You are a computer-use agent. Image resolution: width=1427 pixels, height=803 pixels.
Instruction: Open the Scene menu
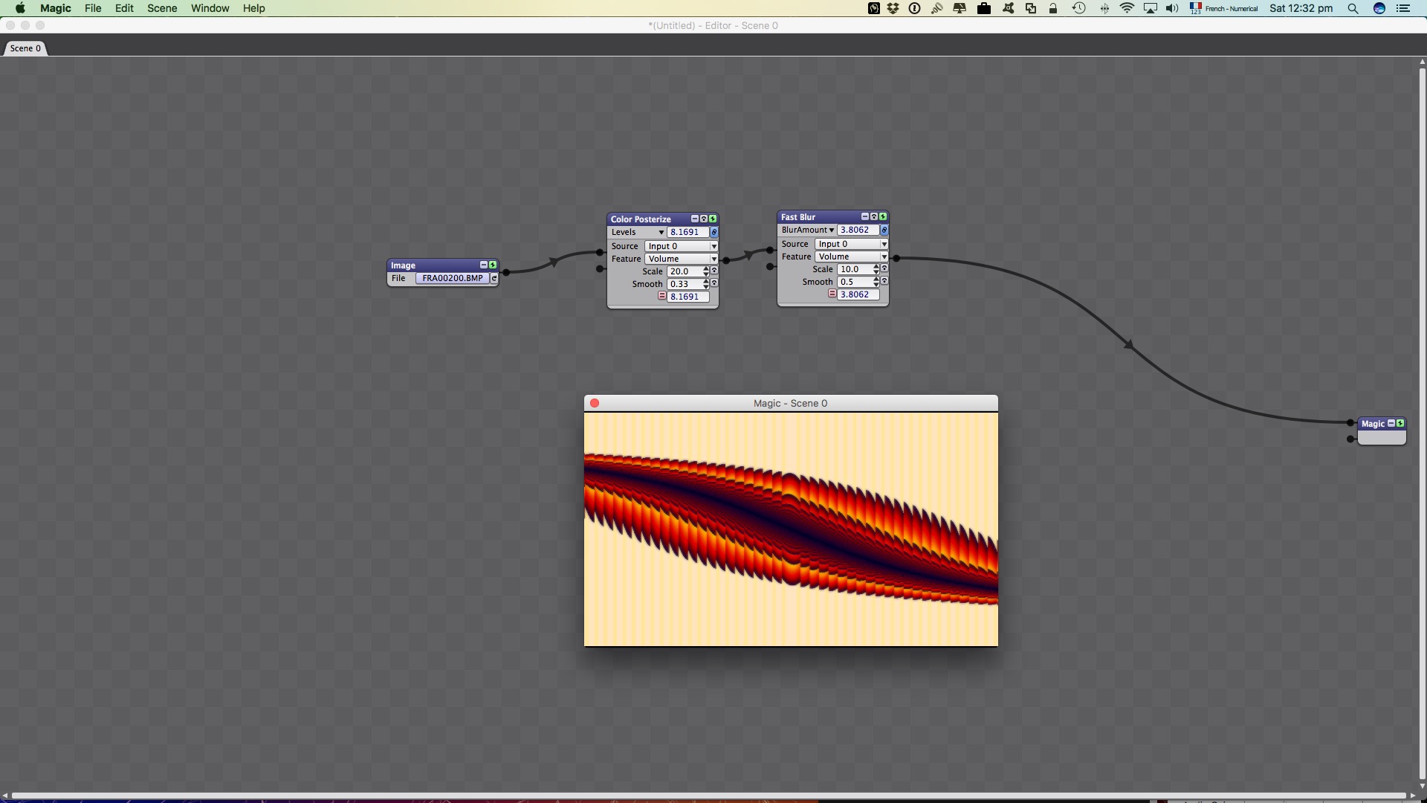click(x=161, y=8)
